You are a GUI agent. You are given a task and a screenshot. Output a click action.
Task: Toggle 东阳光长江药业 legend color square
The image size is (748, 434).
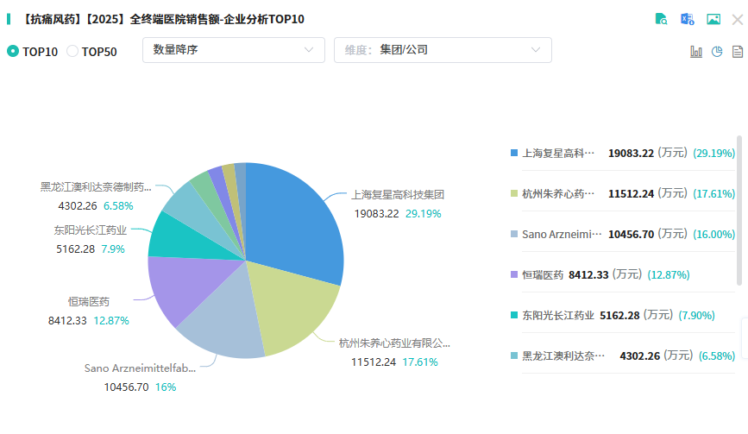pyautogui.click(x=514, y=315)
